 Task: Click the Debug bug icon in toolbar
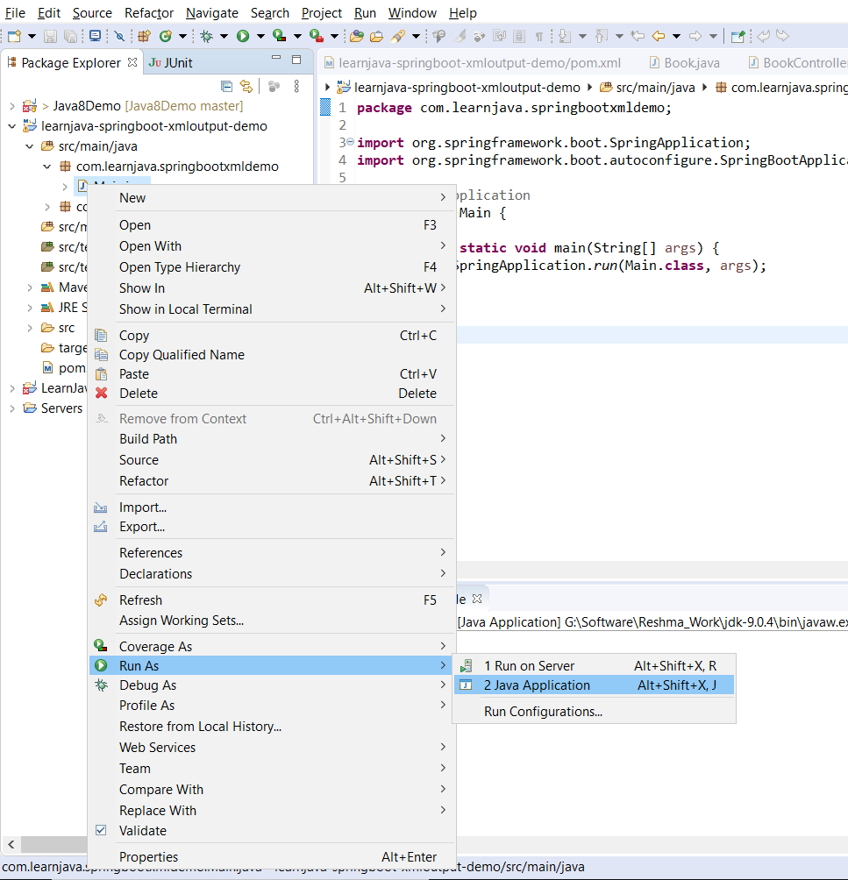[206, 36]
